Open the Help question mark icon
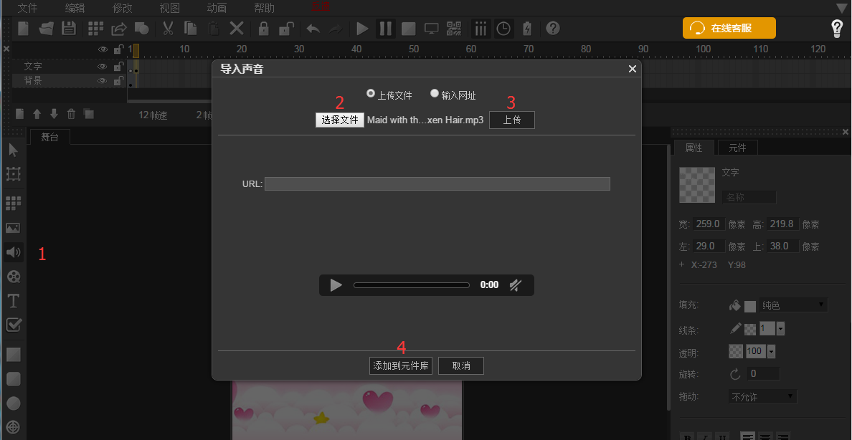 552,28
